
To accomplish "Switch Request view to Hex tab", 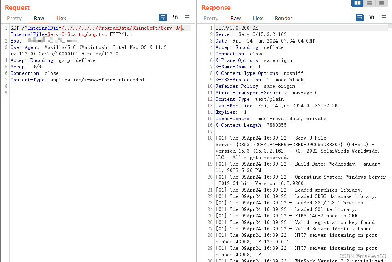I will point(61,18).
